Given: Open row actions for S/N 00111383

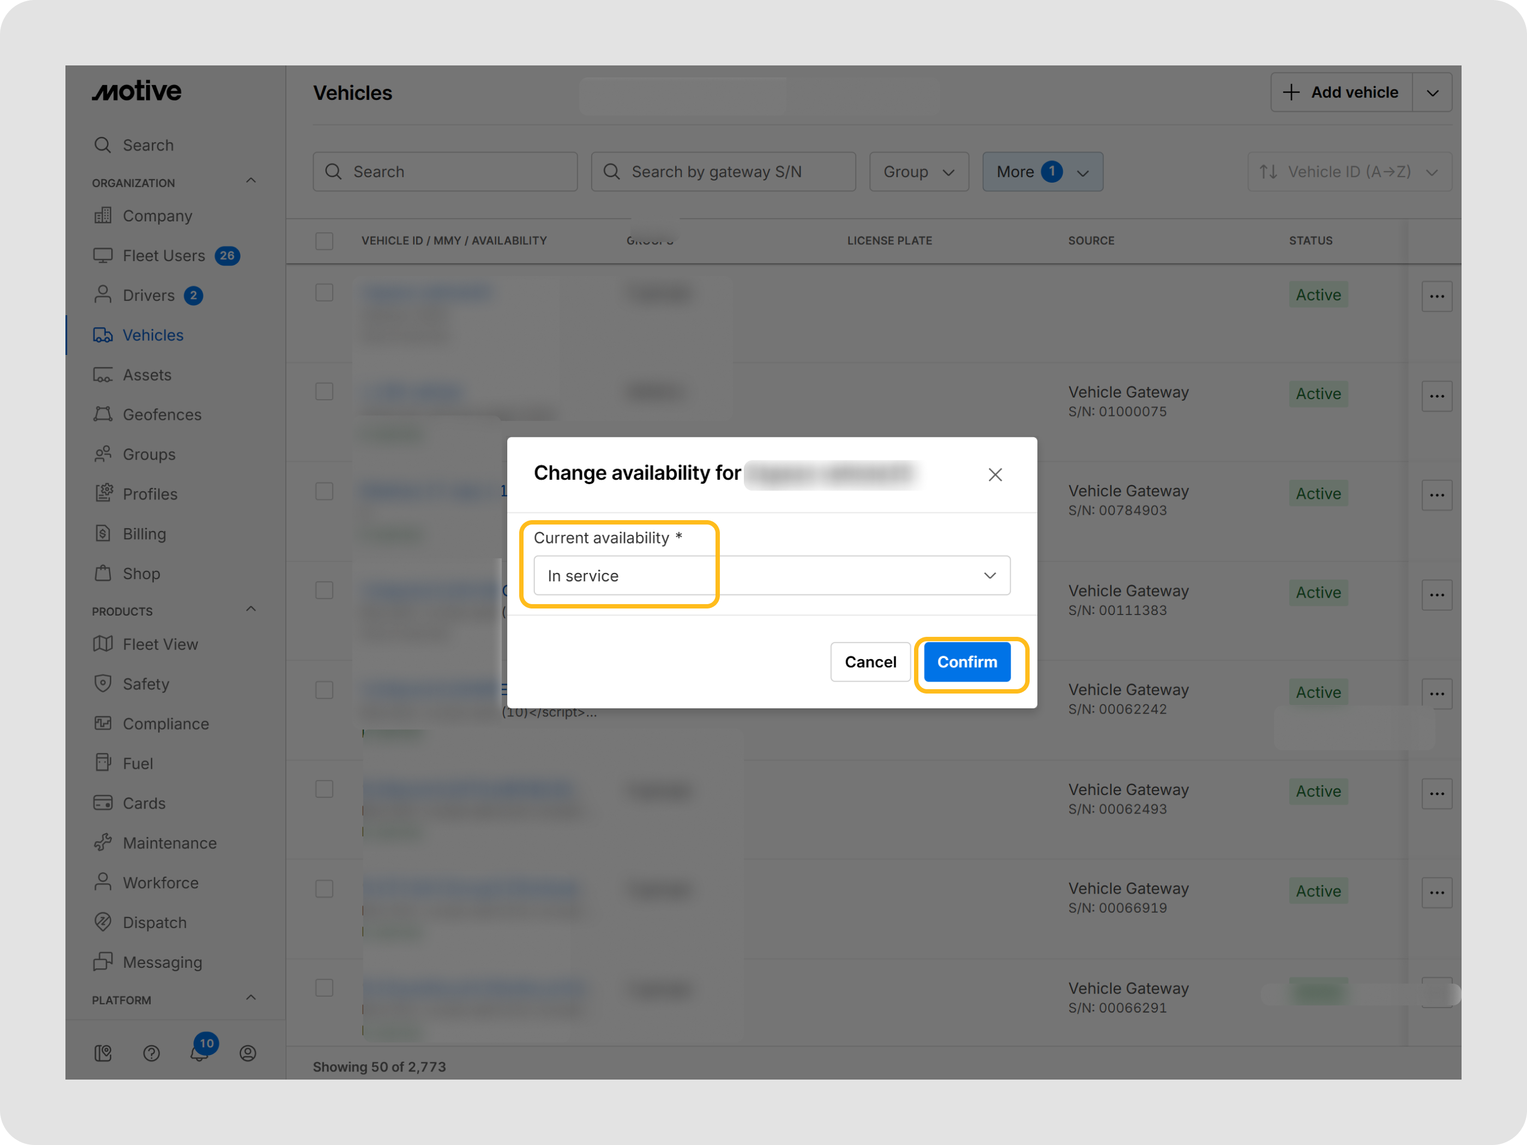Looking at the screenshot, I should 1437,595.
